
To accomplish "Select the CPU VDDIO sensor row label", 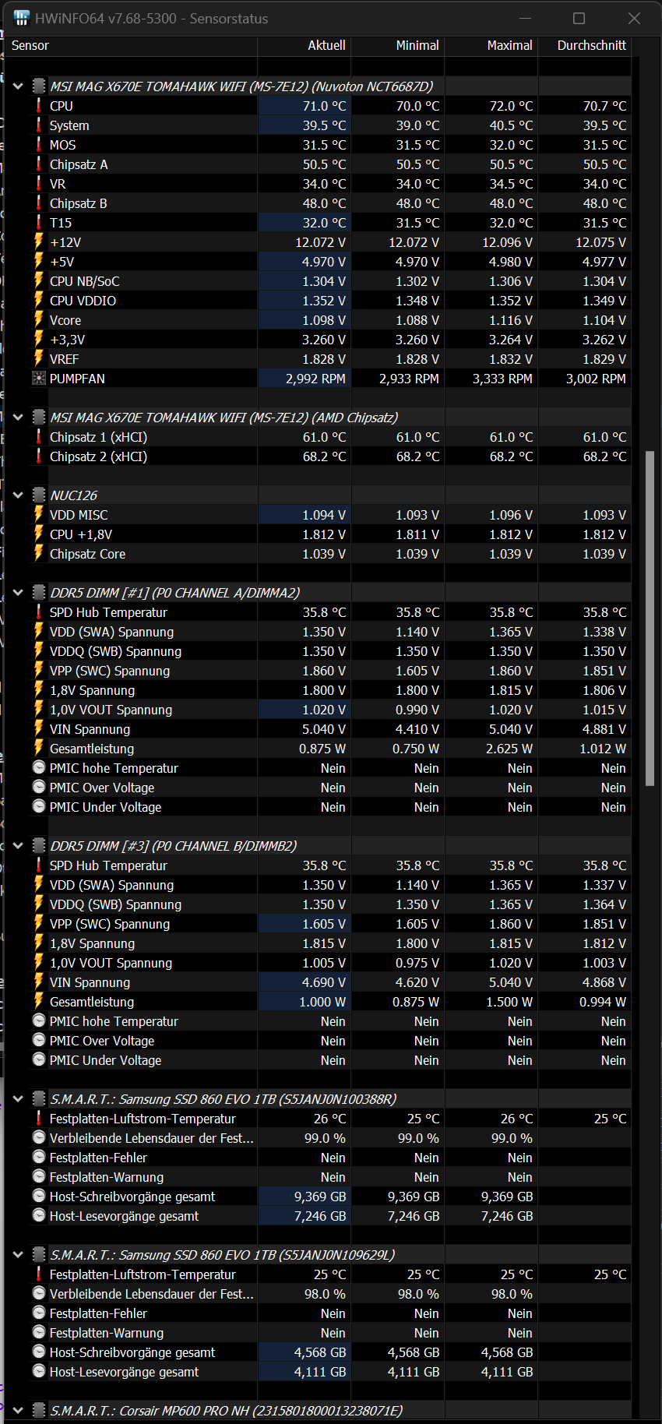I will [x=83, y=301].
